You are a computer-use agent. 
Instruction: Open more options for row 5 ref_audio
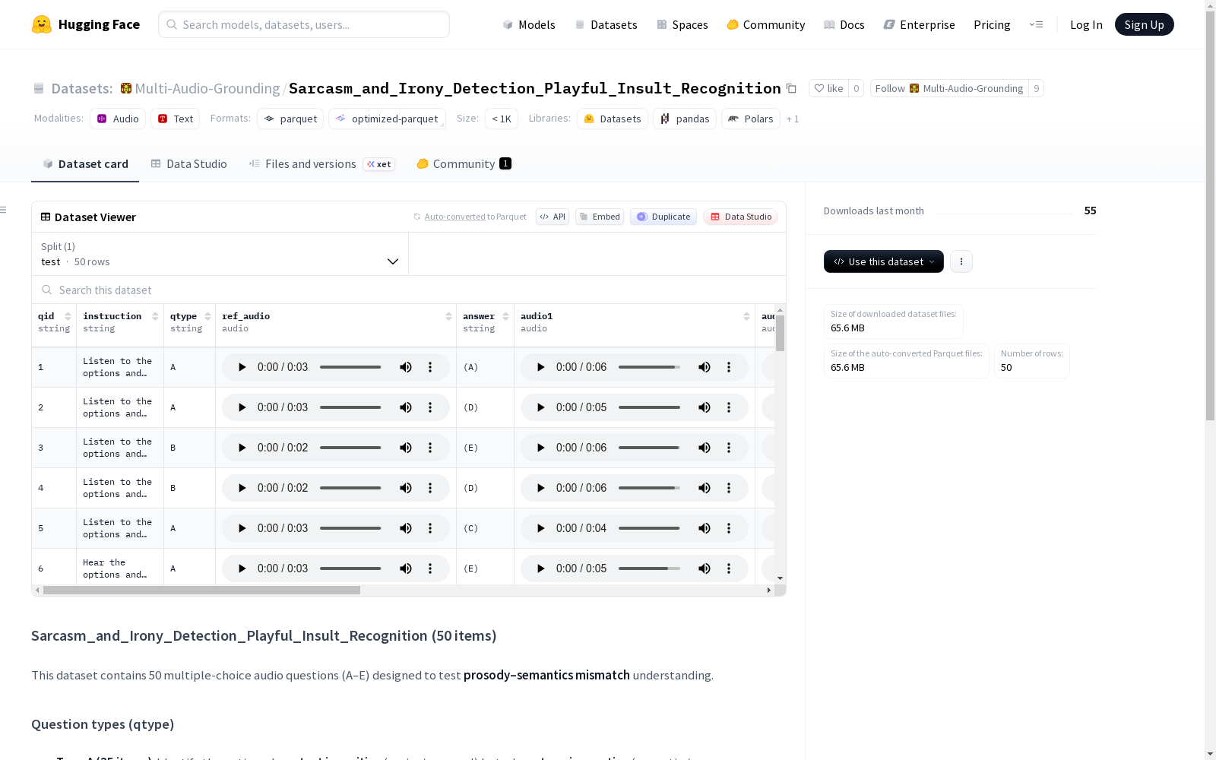tap(430, 528)
